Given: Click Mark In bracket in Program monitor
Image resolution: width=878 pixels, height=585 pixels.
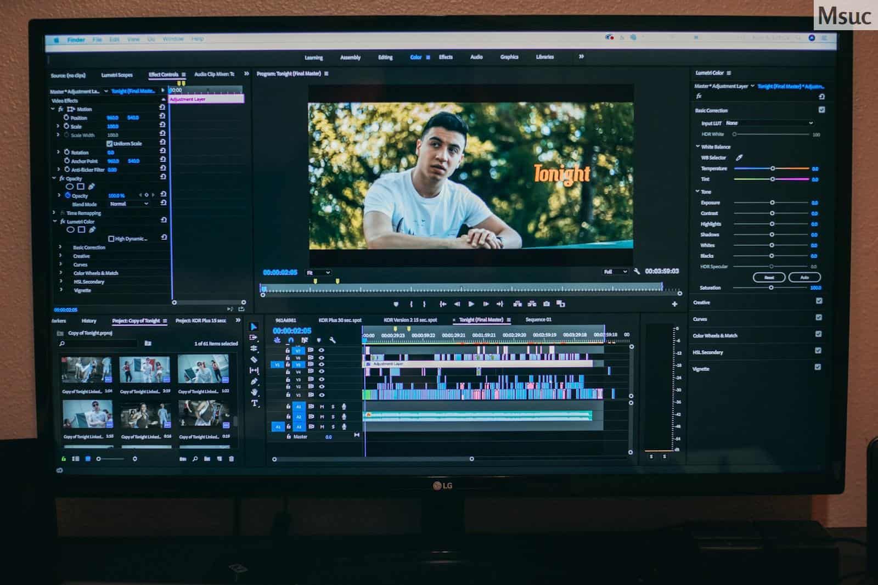Looking at the screenshot, I should point(411,303).
